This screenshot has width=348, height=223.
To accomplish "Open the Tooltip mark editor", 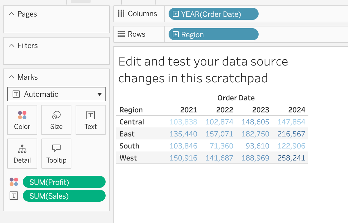I will point(56,154).
